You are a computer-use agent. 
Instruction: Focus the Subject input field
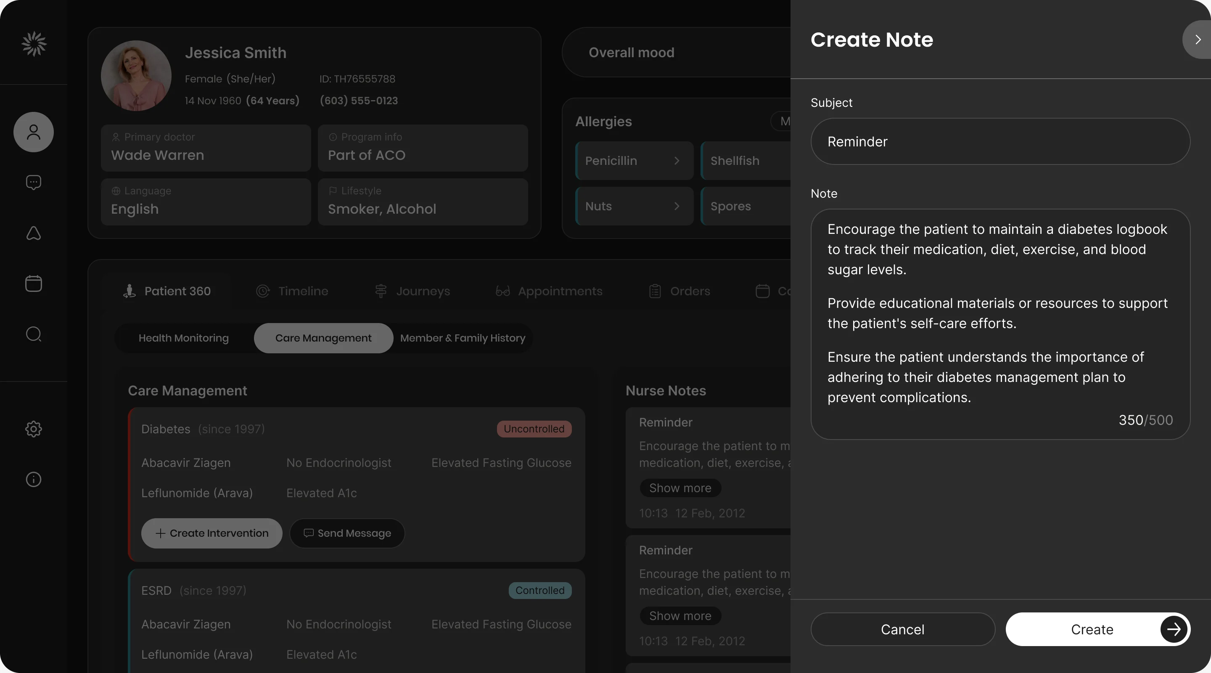(x=1000, y=142)
